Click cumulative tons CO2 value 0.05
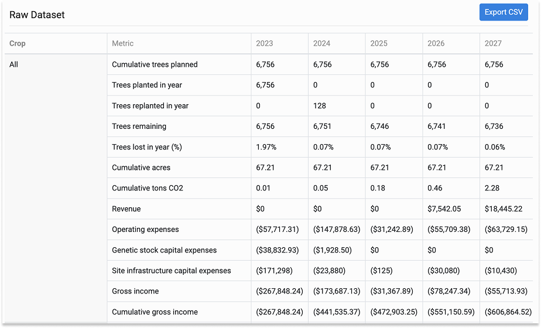The height and width of the screenshot is (328, 541). (320, 188)
